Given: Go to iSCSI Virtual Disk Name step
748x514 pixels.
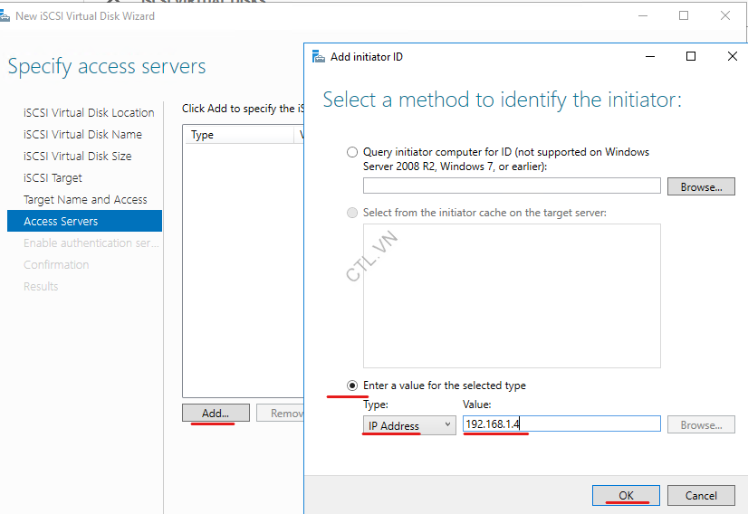Looking at the screenshot, I should (x=82, y=135).
